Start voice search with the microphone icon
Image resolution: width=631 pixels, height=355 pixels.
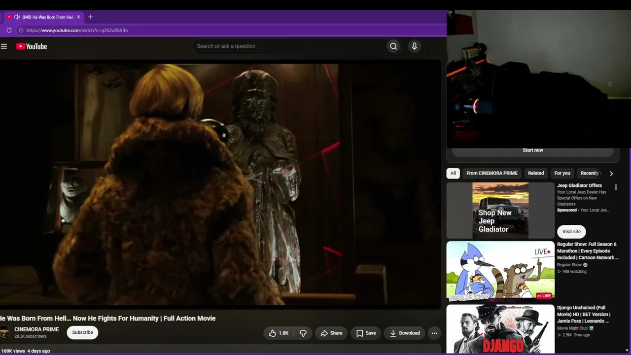(x=414, y=46)
